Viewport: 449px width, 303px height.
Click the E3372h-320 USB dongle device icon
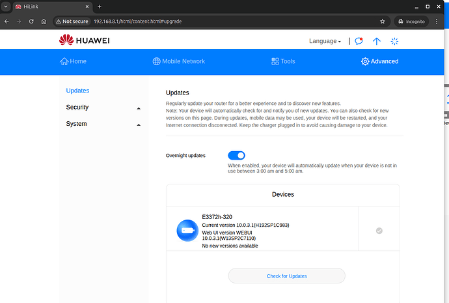187,230
